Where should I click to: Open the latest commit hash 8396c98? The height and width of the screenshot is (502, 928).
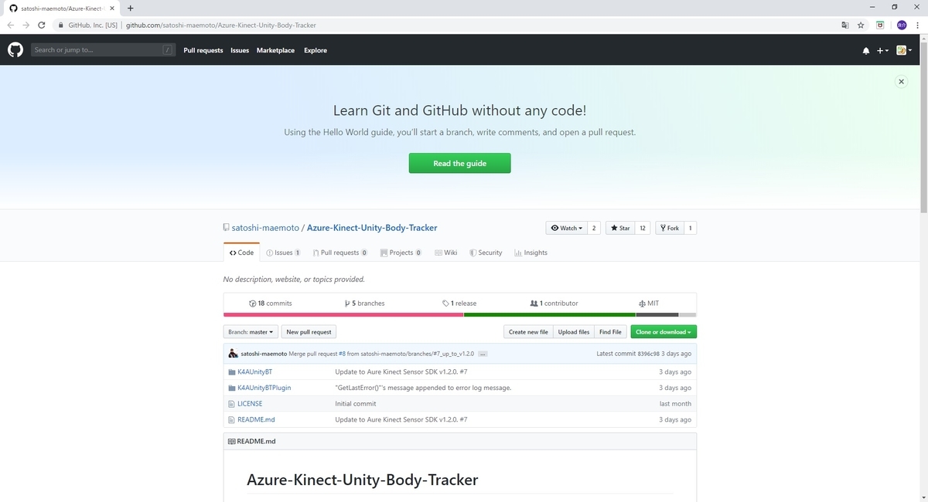(x=648, y=354)
